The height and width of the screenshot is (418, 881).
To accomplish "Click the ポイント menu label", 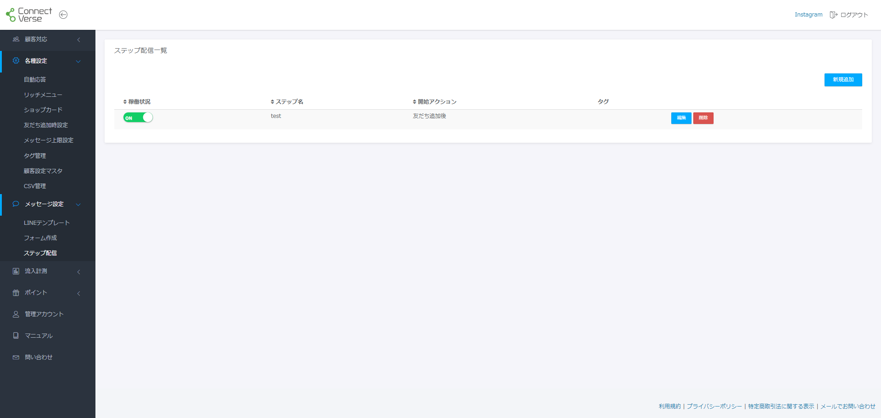I will coord(36,293).
